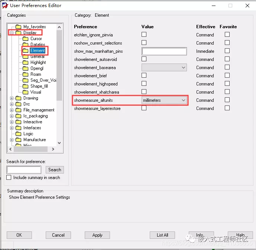Screen dimensions: 256x250
Task: Click the Cancel button
Action: click(x=58, y=235)
